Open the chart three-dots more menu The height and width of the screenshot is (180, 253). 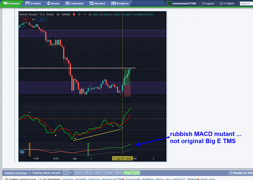[x=84, y=14]
